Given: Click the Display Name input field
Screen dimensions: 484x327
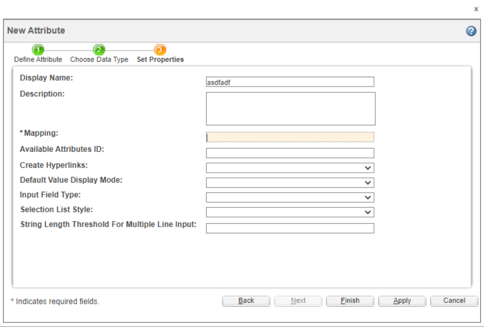Looking at the screenshot, I should tap(290, 82).
